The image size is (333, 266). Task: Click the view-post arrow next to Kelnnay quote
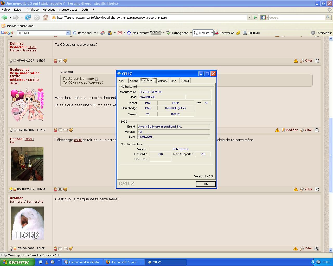[x=97, y=79]
